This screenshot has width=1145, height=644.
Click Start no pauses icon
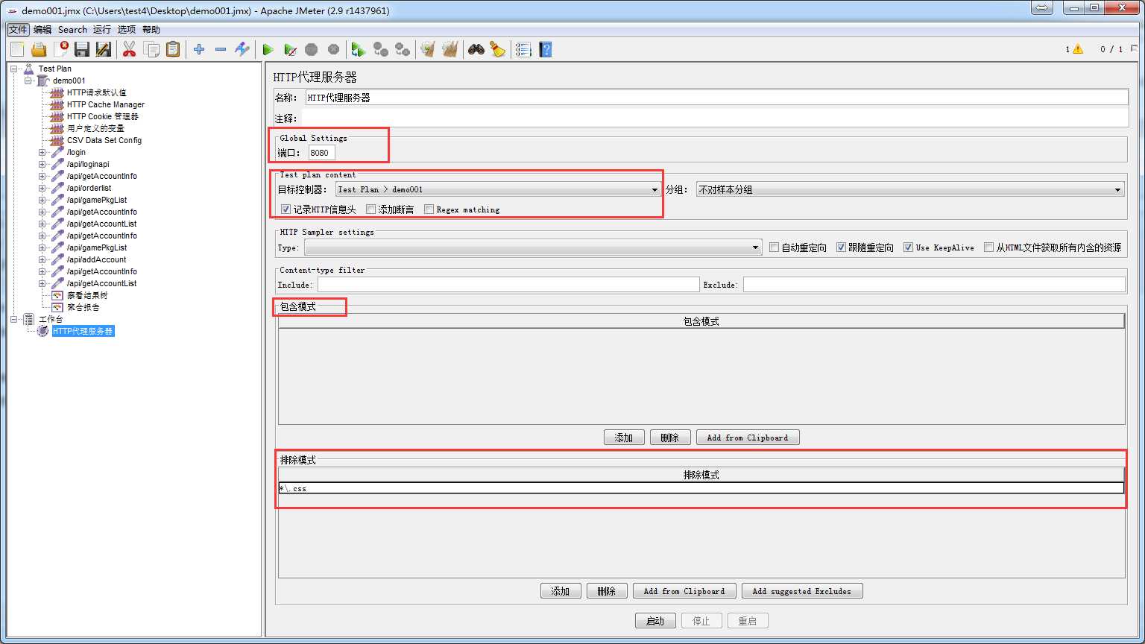(290, 49)
